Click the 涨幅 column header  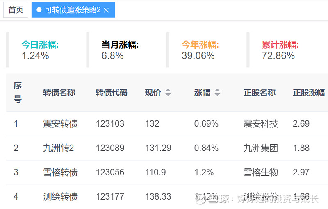pos(202,93)
